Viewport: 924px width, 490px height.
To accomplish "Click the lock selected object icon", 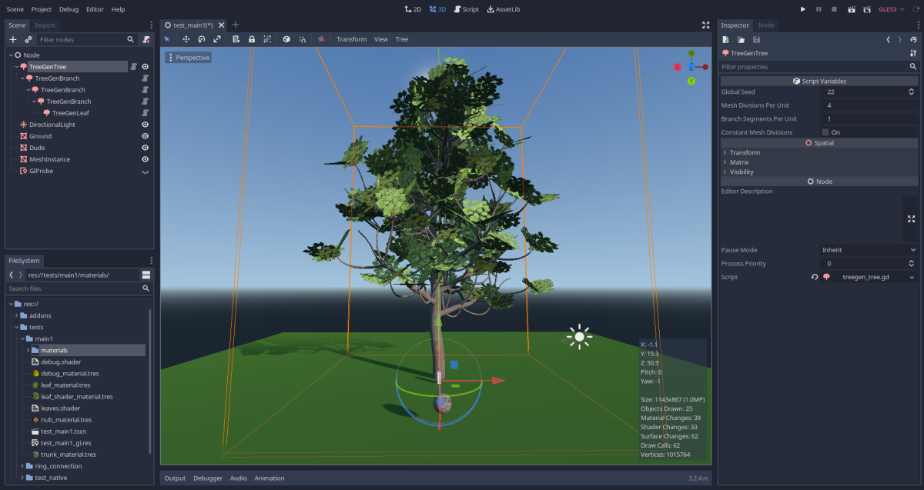I will tap(252, 39).
